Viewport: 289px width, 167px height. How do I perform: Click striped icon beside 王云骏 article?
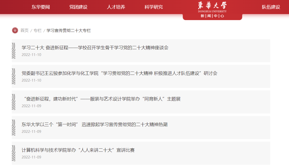coord(14,76)
